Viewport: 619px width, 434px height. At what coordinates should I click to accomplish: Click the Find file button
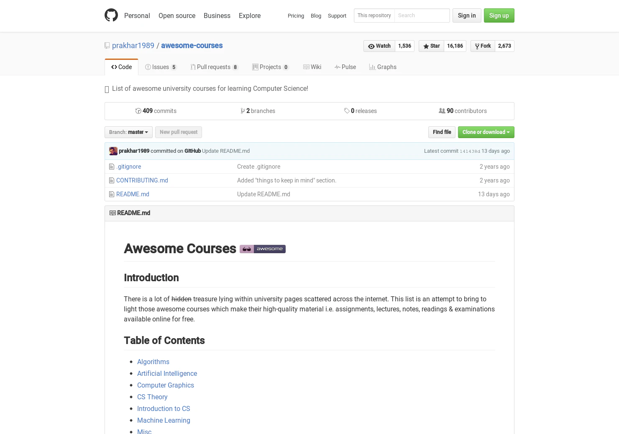(442, 132)
